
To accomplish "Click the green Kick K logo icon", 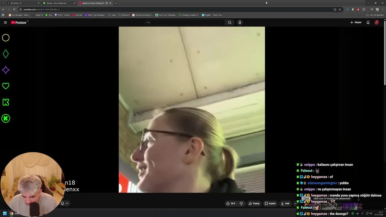I will click(6, 102).
